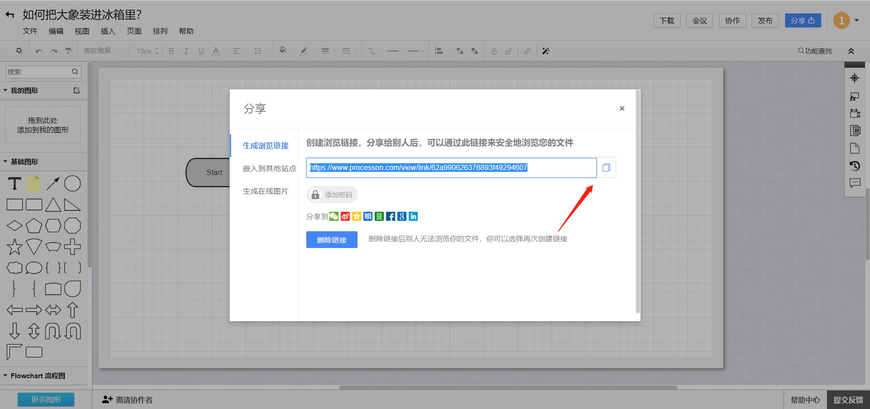Share via Weibo icon
The image size is (870, 409).
tap(345, 216)
